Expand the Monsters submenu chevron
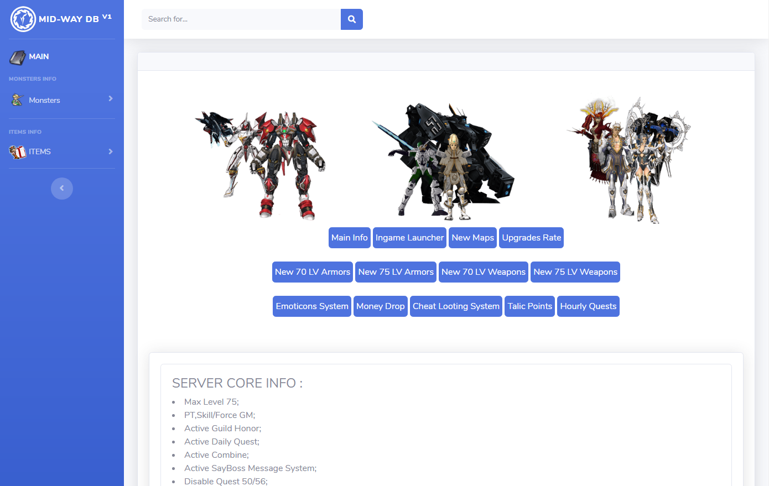The height and width of the screenshot is (486, 769). point(111,98)
